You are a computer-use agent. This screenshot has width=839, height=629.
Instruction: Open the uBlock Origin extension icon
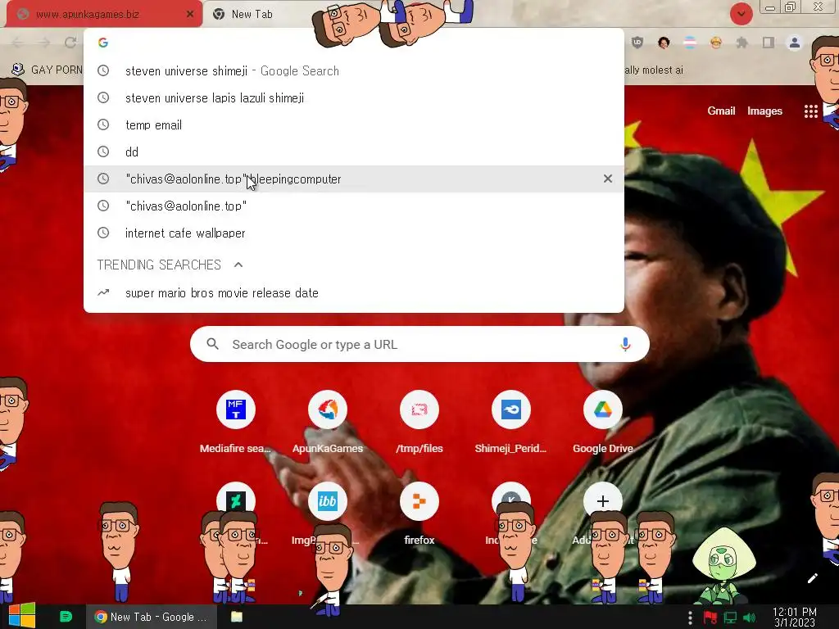pos(637,43)
